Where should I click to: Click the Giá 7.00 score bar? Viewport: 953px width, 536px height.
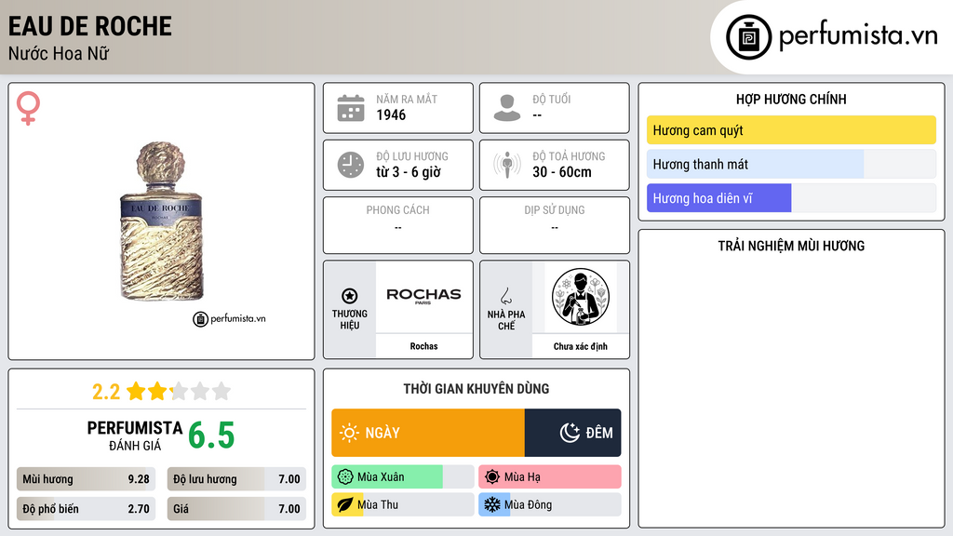tap(236, 509)
